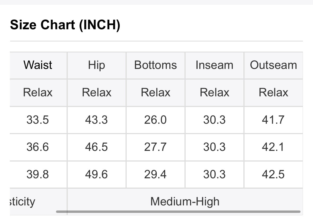The image size is (313, 219).
Task: Click the Relax label under Waist
Action: [38, 93]
